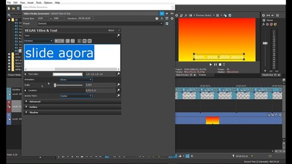Click the highlighted blue view button in generator header
The height and width of the screenshot is (164, 292).
point(162,13)
